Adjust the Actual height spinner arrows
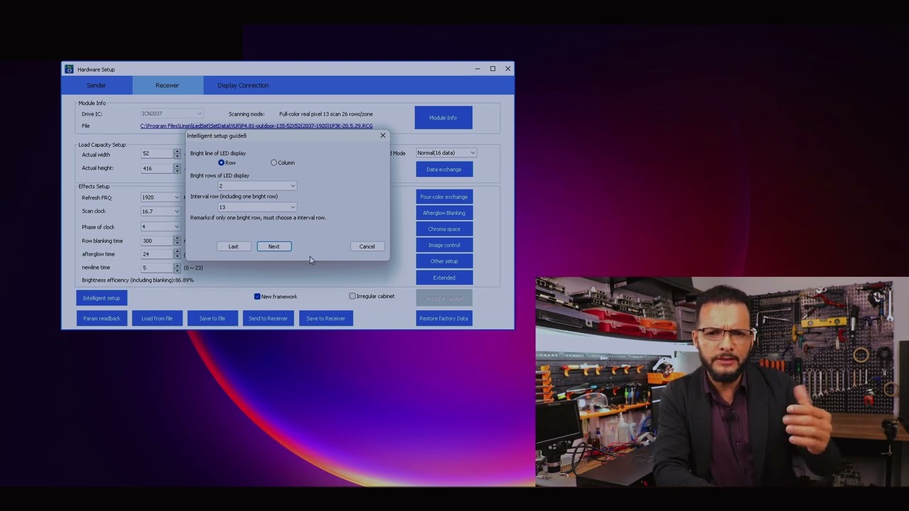 pyautogui.click(x=178, y=168)
